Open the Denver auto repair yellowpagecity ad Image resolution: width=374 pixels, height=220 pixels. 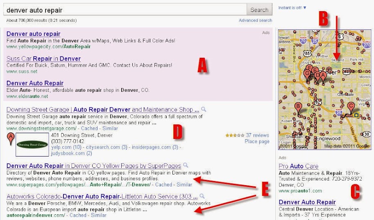(34, 34)
